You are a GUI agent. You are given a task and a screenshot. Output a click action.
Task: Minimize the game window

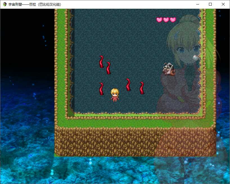point(198,4)
